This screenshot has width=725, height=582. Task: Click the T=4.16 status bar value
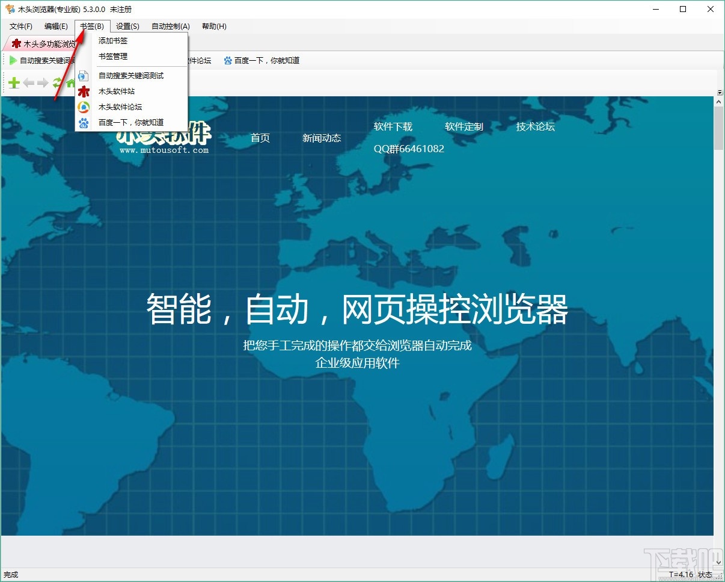(x=681, y=575)
